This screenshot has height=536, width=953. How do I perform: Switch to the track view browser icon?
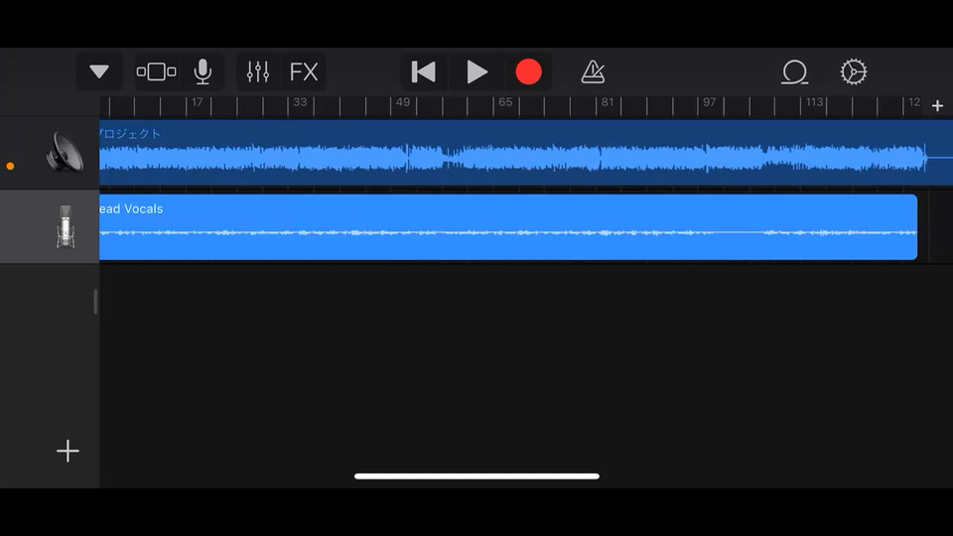[x=156, y=71]
